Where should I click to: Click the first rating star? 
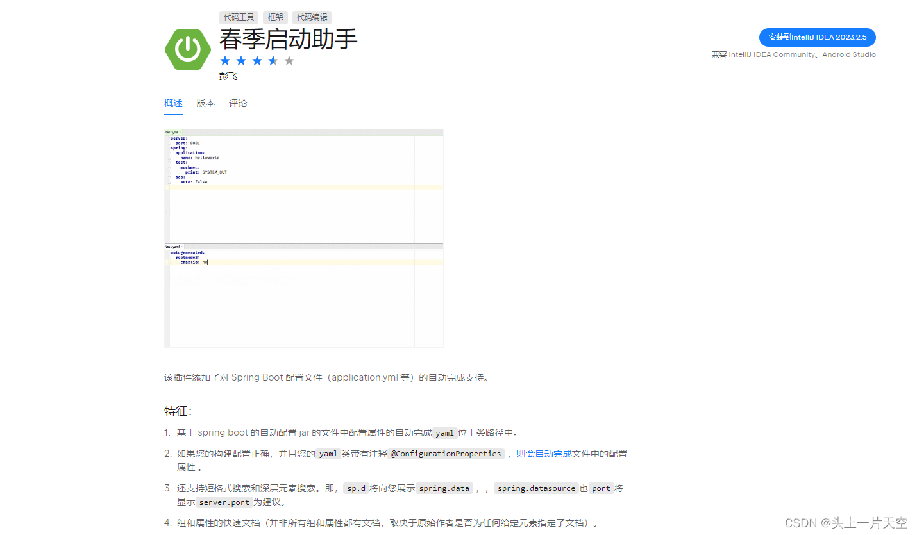[x=225, y=60]
